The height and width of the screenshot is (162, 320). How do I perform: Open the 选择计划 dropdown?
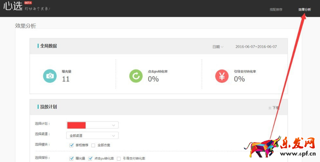(x=92, y=125)
